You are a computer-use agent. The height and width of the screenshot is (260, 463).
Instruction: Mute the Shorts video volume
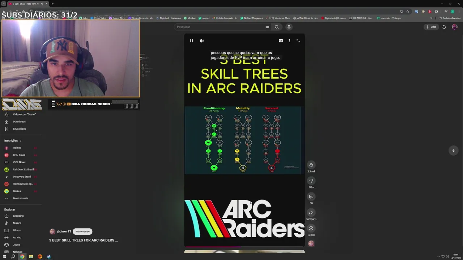point(201,41)
